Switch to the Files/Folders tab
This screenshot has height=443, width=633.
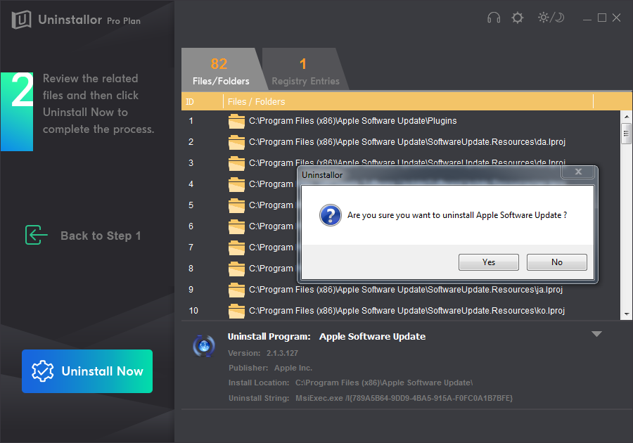point(221,69)
